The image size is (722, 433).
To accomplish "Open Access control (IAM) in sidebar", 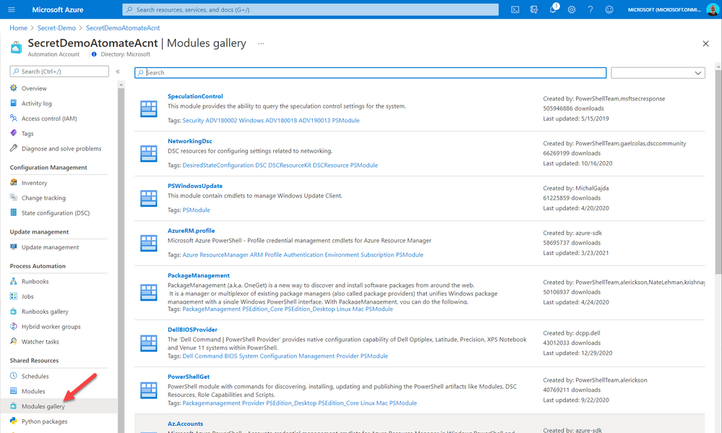I will coord(49,119).
